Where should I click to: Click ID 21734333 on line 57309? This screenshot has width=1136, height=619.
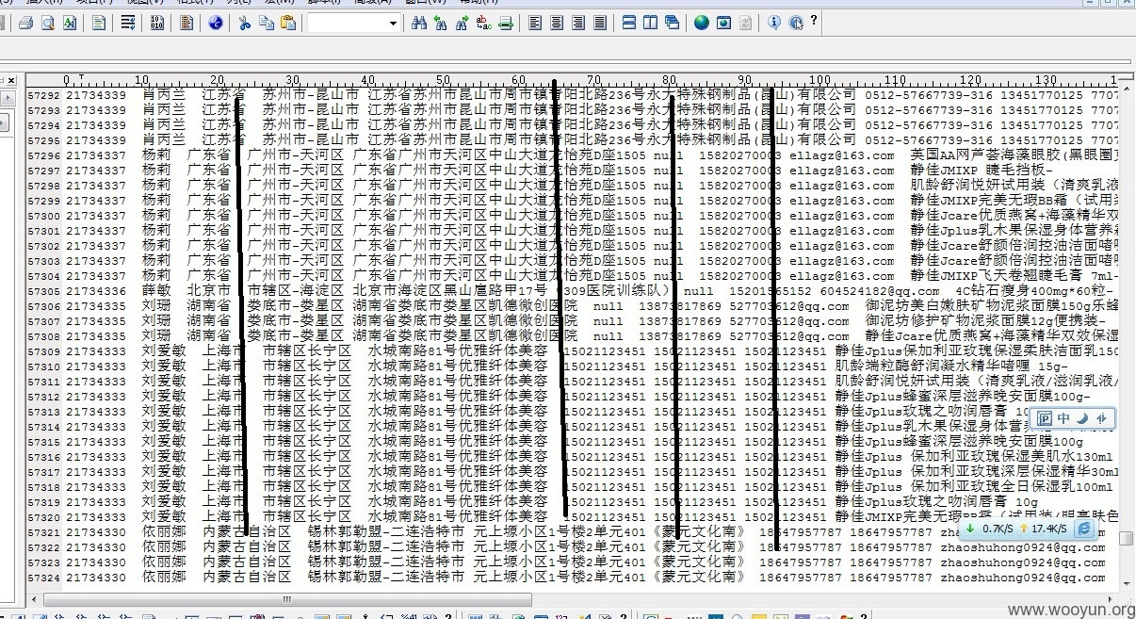click(96, 351)
